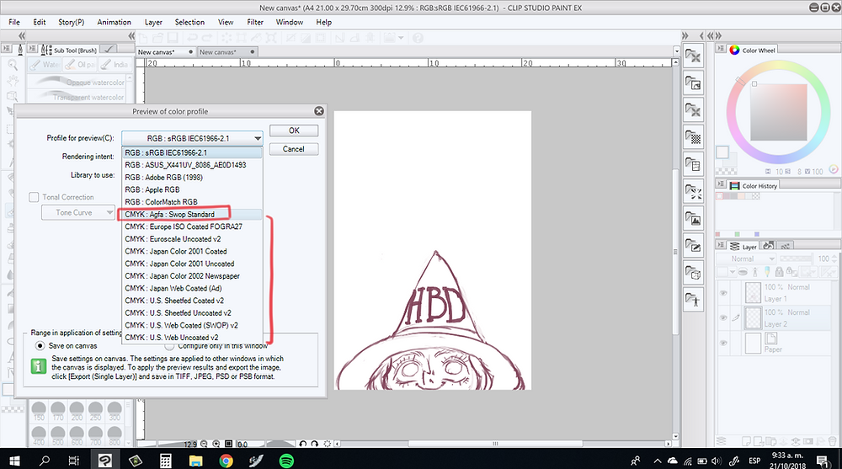Open the Tone Curve dropdown
Viewport: 842px width, 469px height.
[78, 213]
